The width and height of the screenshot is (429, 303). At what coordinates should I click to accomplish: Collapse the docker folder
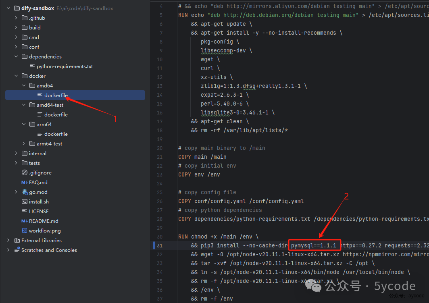[16, 76]
